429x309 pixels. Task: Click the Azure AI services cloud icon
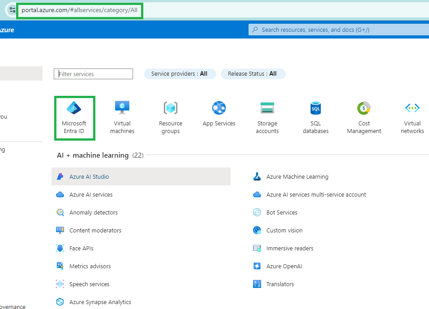(60, 195)
